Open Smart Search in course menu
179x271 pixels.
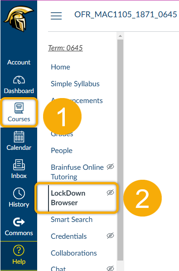click(x=72, y=220)
